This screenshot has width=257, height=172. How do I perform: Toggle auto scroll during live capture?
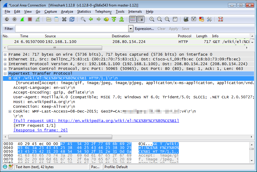click(141, 19)
